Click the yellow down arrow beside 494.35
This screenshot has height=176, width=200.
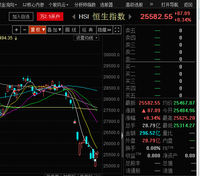pos(16,38)
